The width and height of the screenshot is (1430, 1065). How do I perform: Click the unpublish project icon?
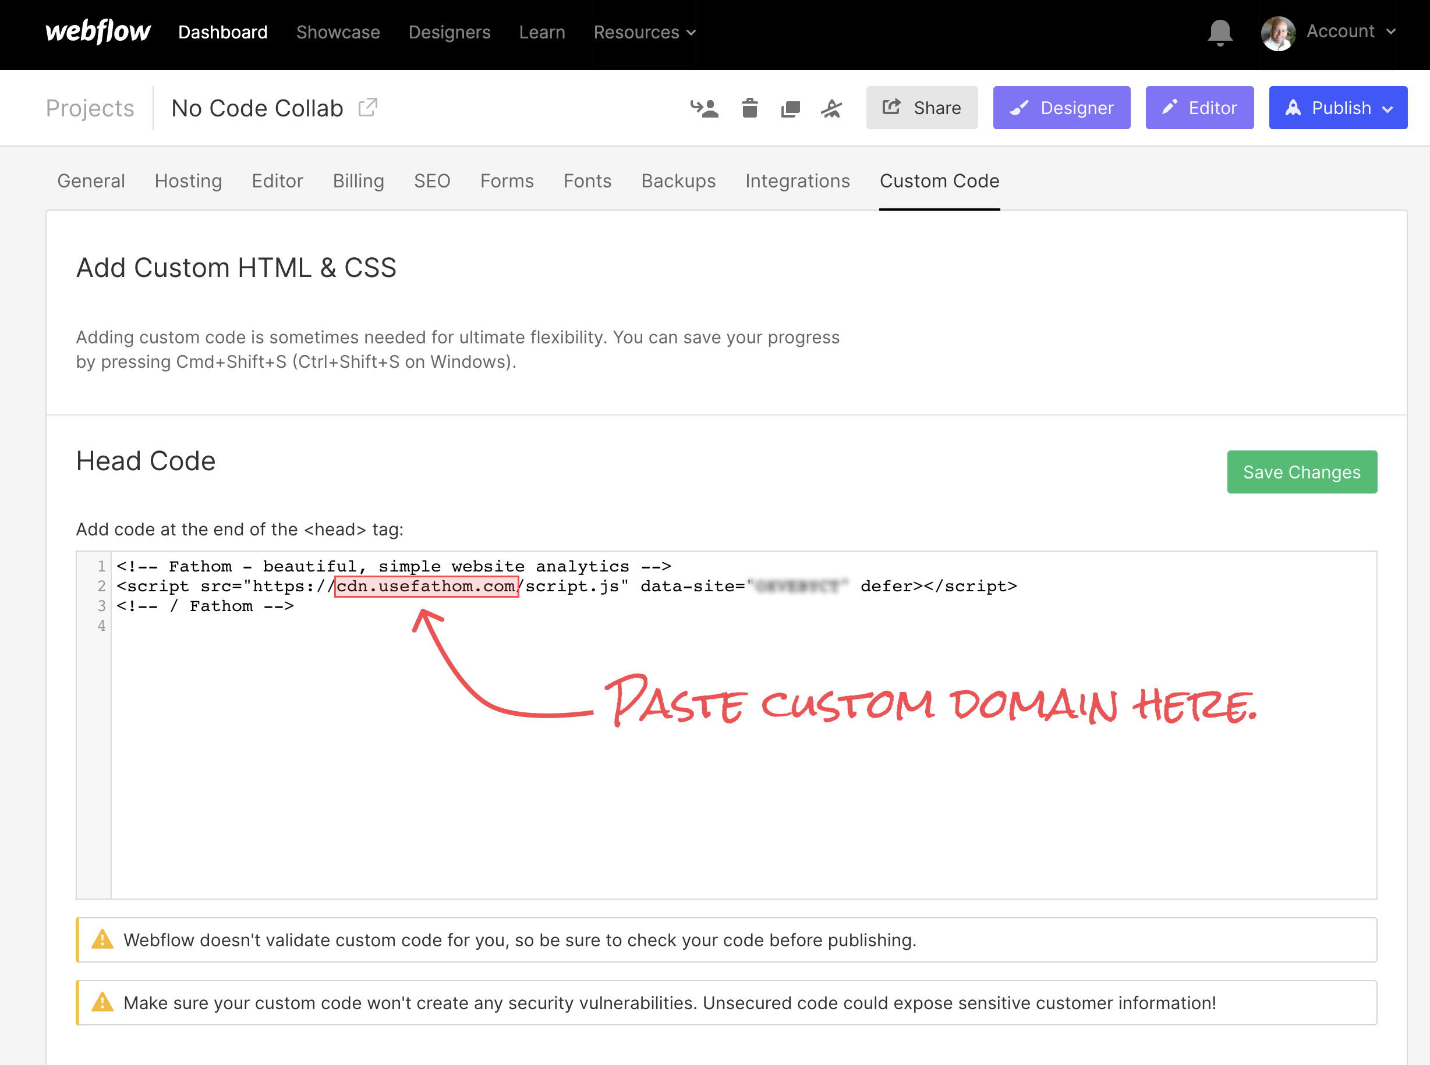831,108
